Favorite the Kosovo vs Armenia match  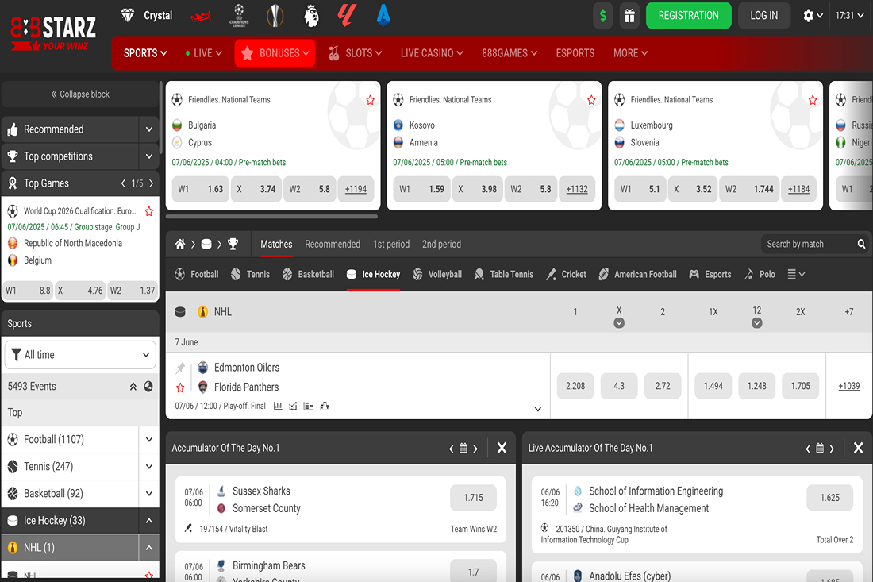click(x=591, y=100)
